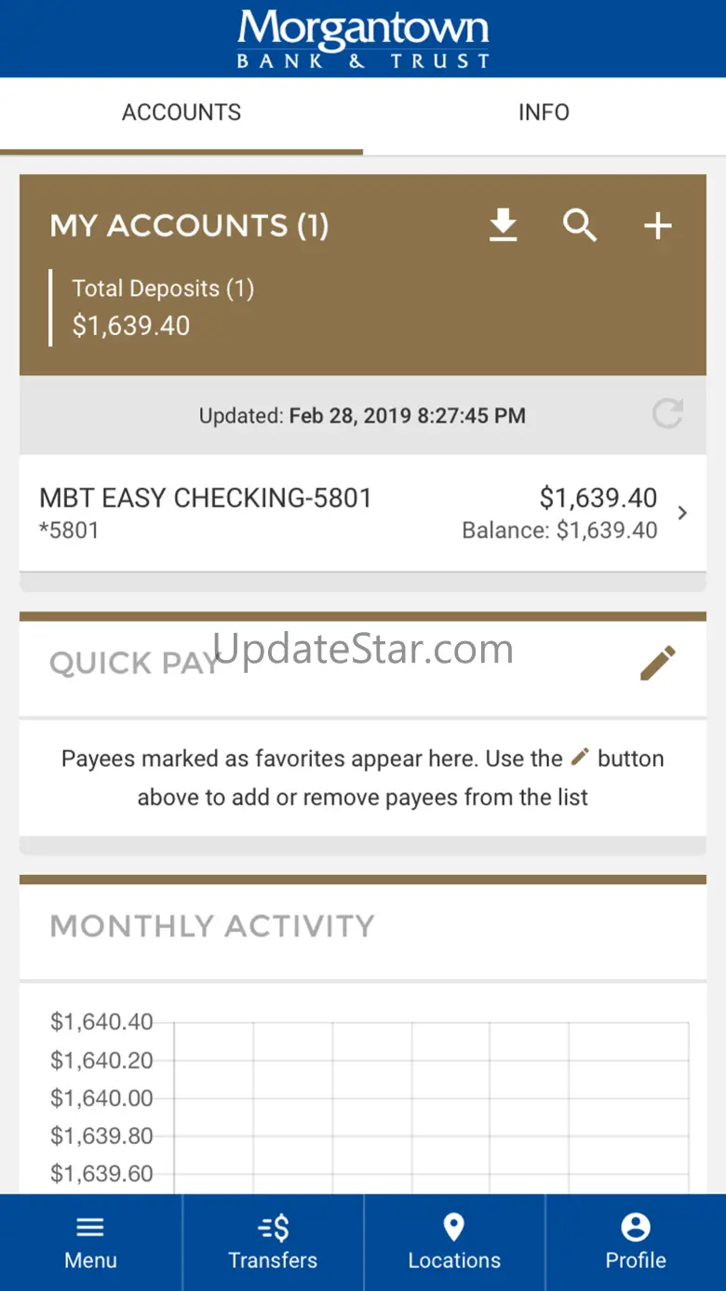
Task: Refresh the account balances
Action: pyautogui.click(x=667, y=414)
